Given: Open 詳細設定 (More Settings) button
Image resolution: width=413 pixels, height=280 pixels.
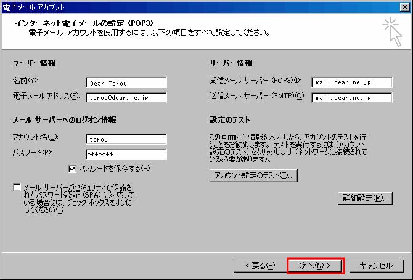Looking at the screenshot, I should (365, 198).
